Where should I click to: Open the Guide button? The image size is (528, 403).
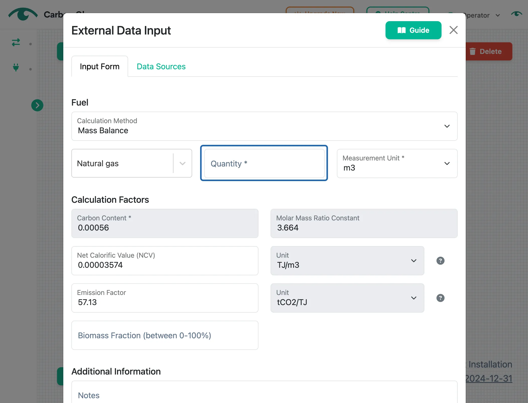tap(413, 30)
